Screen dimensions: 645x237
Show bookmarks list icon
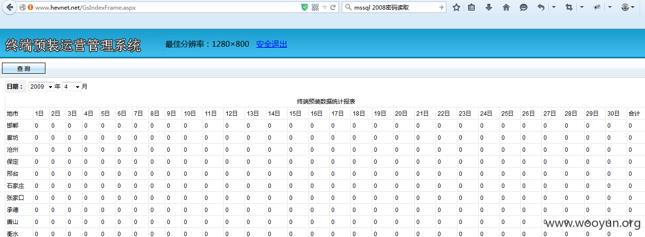[x=471, y=7]
